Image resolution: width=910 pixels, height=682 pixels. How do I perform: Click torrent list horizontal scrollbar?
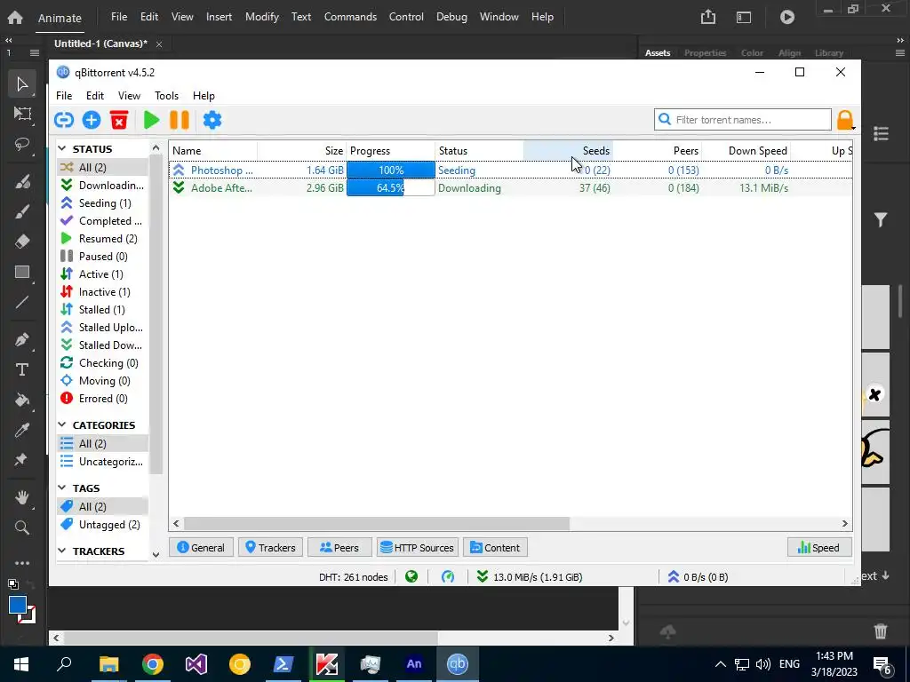click(x=376, y=524)
